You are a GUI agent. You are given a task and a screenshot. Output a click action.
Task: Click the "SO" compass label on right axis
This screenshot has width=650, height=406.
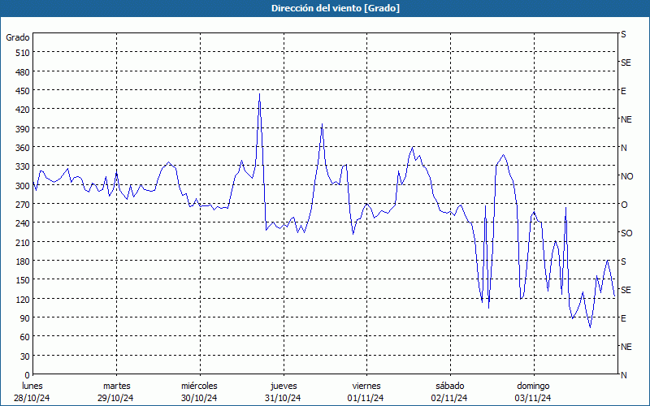point(626,233)
